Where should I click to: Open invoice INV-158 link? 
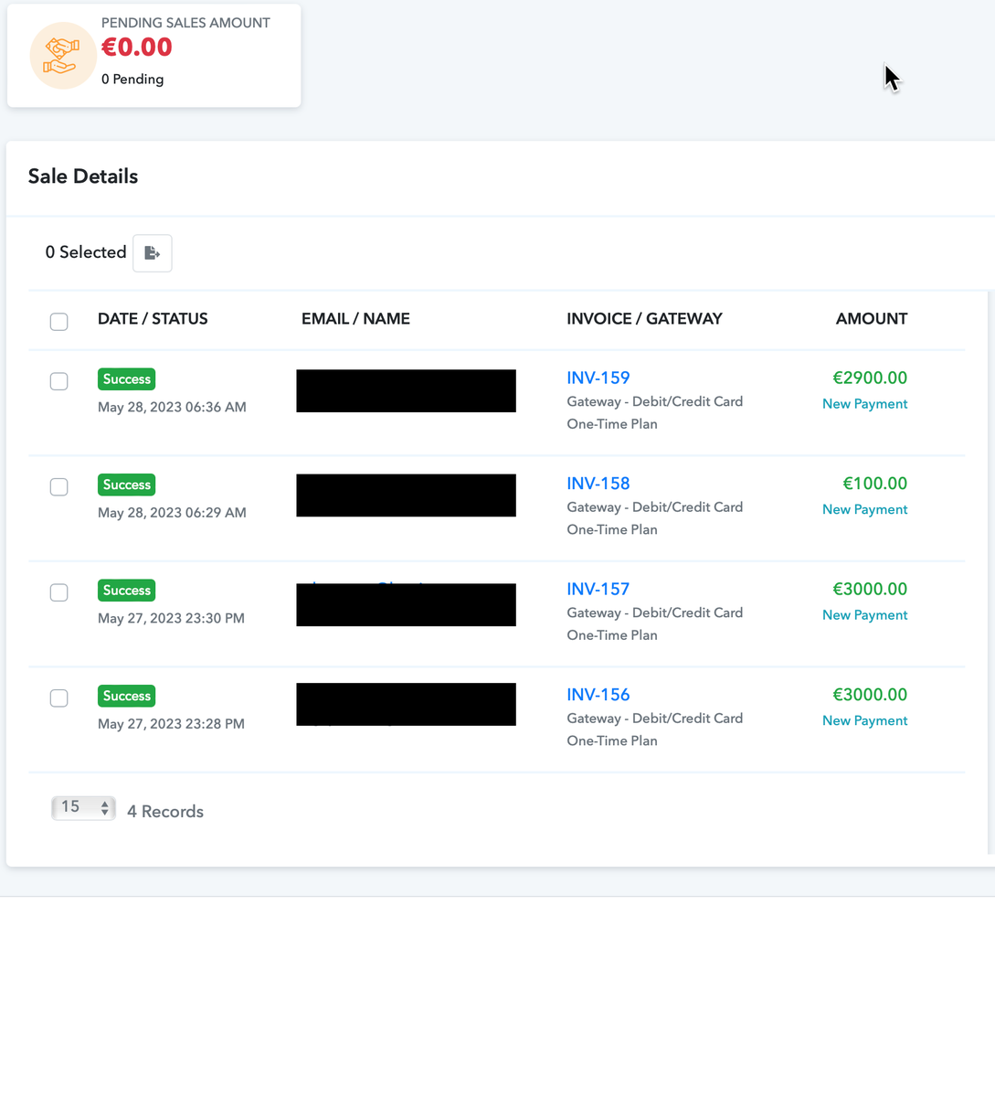coord(598,484)
